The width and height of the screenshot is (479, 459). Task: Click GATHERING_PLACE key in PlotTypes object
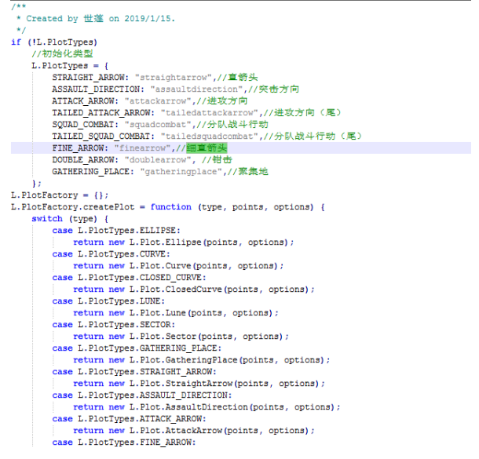coord(91,172)
